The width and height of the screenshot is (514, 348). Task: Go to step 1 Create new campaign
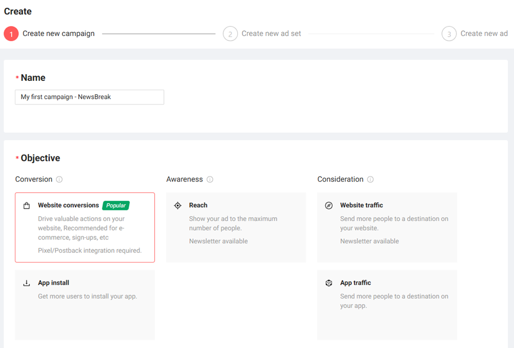tap(59, 33)
